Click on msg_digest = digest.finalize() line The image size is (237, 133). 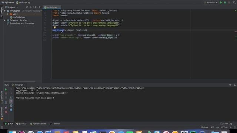pos(70,30)
